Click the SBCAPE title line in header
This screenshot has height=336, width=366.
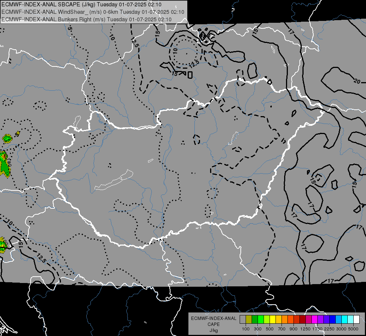point(81,4)
